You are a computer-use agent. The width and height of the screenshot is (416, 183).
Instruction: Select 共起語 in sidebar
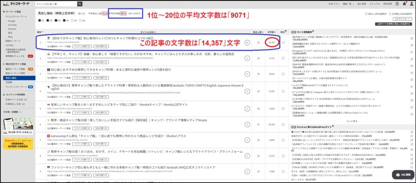click(9, 82)
